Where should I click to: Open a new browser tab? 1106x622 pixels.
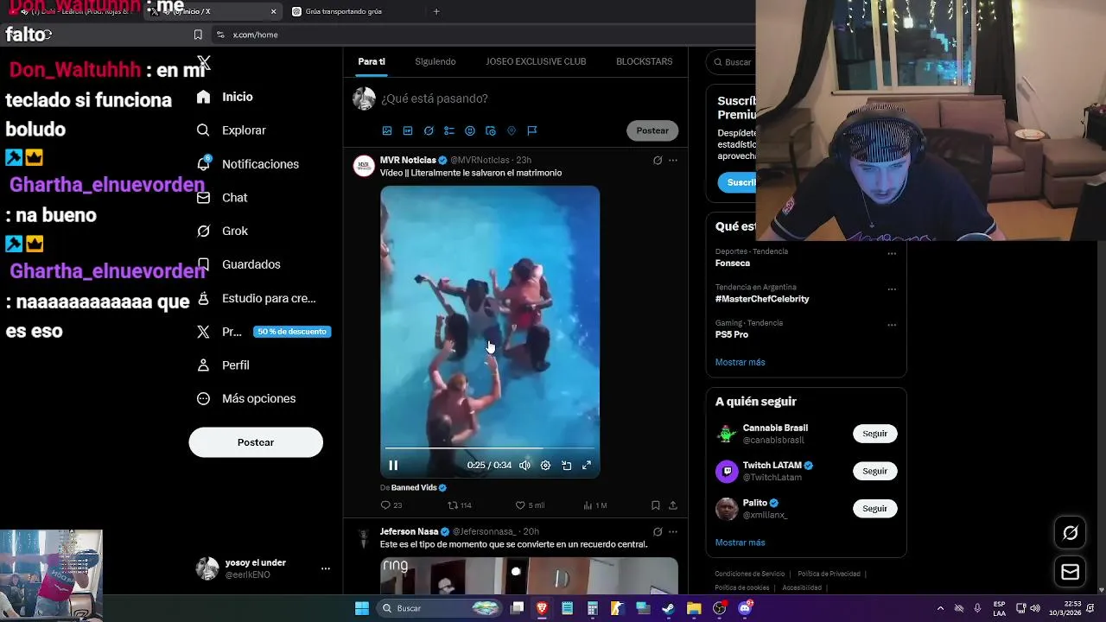[x=436, y=11]
